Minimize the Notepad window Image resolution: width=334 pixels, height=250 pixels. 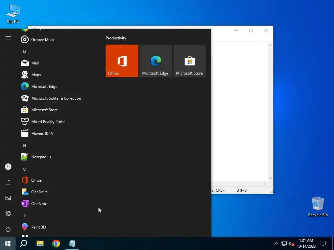tap(236, 30)
